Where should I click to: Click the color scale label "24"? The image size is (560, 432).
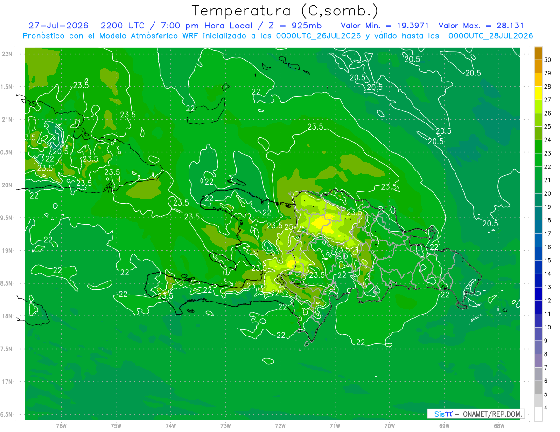pos(548,140)
